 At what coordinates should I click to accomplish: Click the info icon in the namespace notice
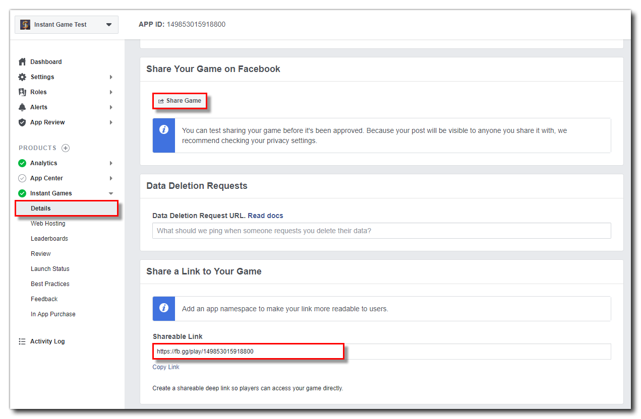(x=164, y=307)
